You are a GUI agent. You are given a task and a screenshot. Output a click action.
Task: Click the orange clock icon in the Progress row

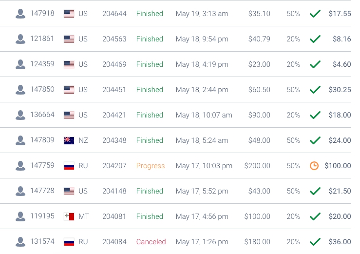314,166
